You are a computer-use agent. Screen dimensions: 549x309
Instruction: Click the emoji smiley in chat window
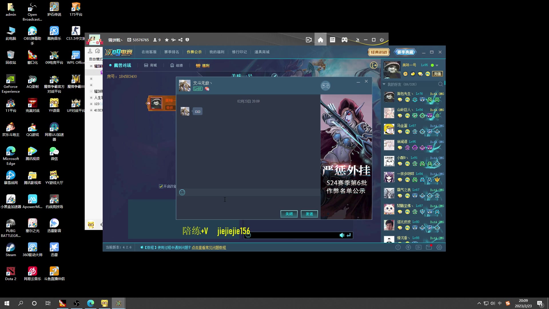click(x=182, y=193)
